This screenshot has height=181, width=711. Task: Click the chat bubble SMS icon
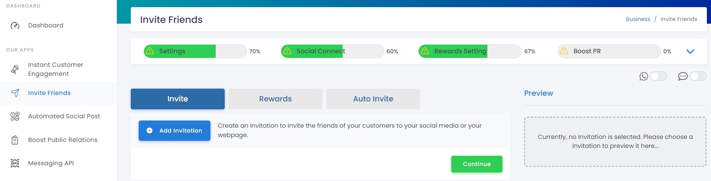tap(683, 76)
